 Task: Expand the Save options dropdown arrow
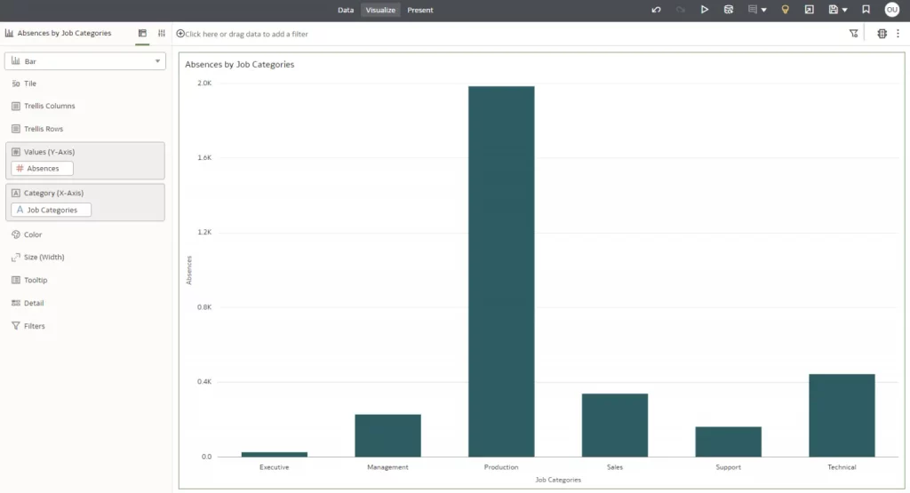coord(844,10)
